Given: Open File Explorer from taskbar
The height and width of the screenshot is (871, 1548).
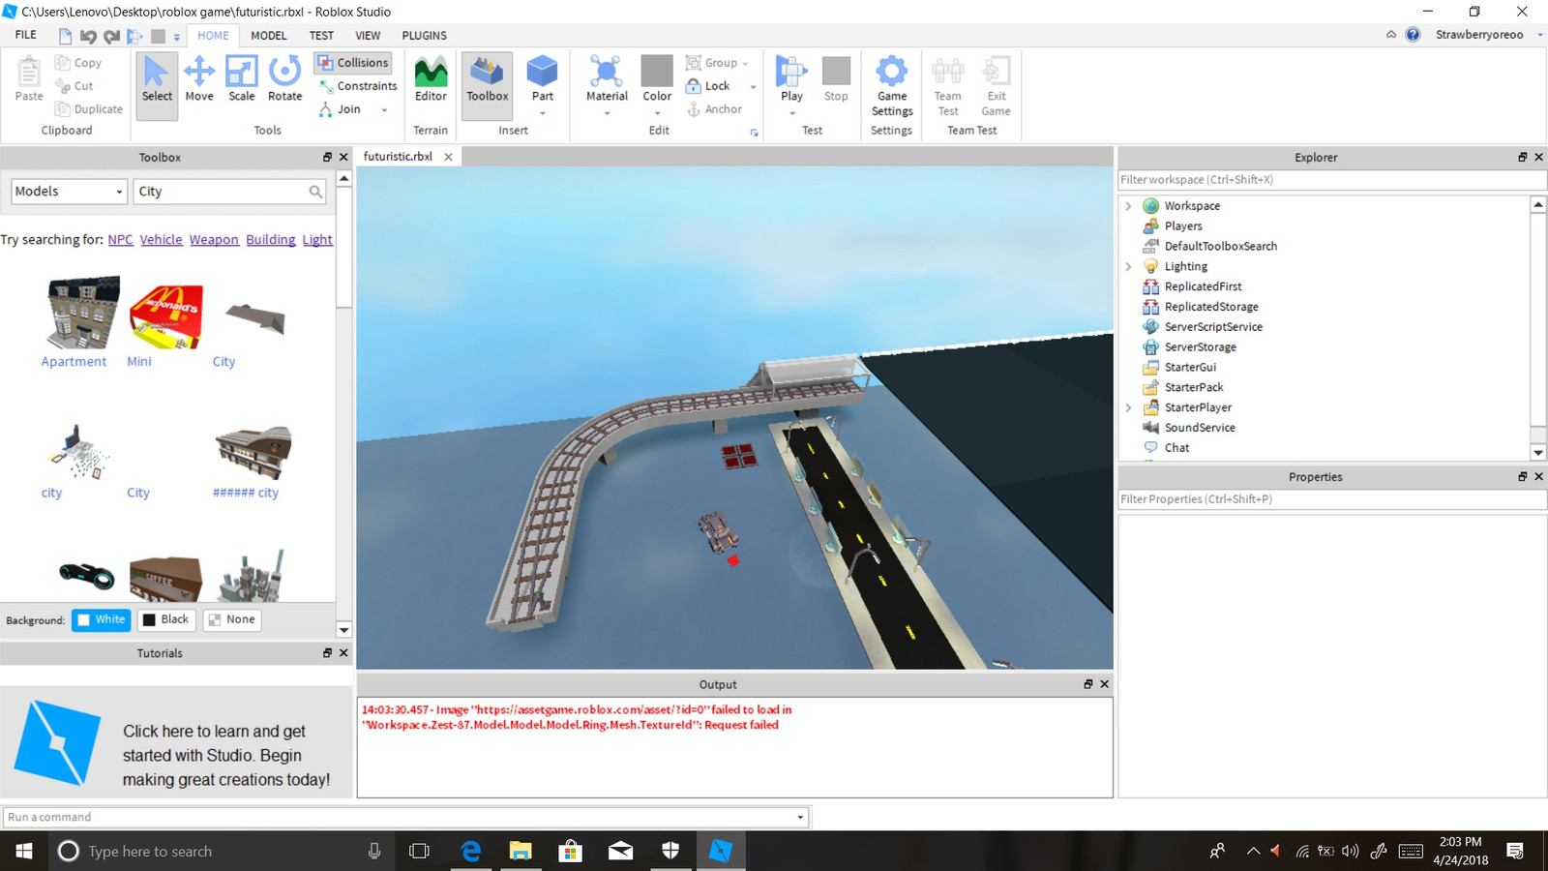Looking at the screenshot, I should [521, 851].
